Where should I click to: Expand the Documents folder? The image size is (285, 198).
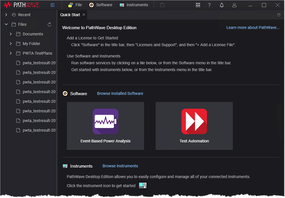tap(11, 34)
